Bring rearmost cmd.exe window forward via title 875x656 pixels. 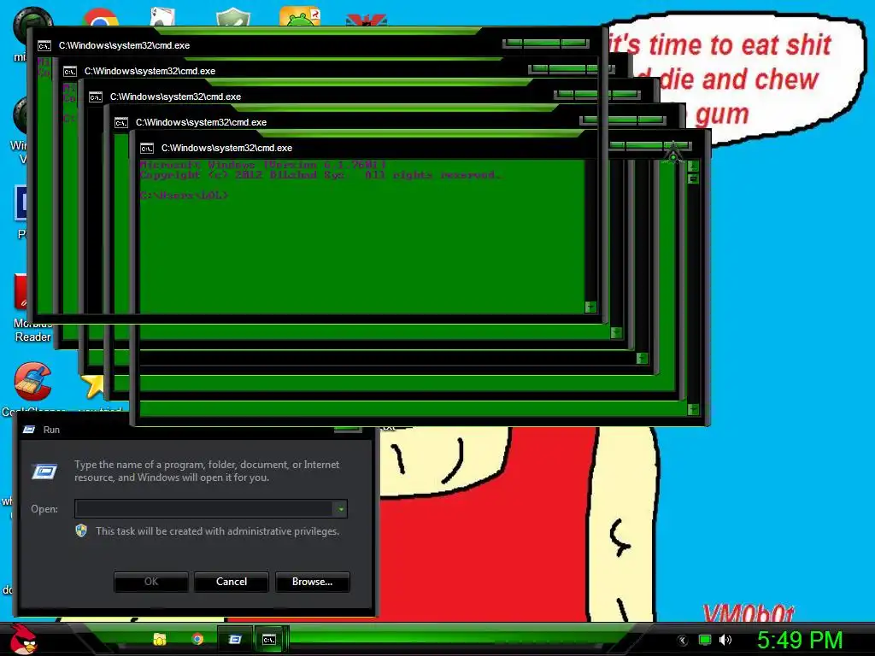(x=124, y=45)
